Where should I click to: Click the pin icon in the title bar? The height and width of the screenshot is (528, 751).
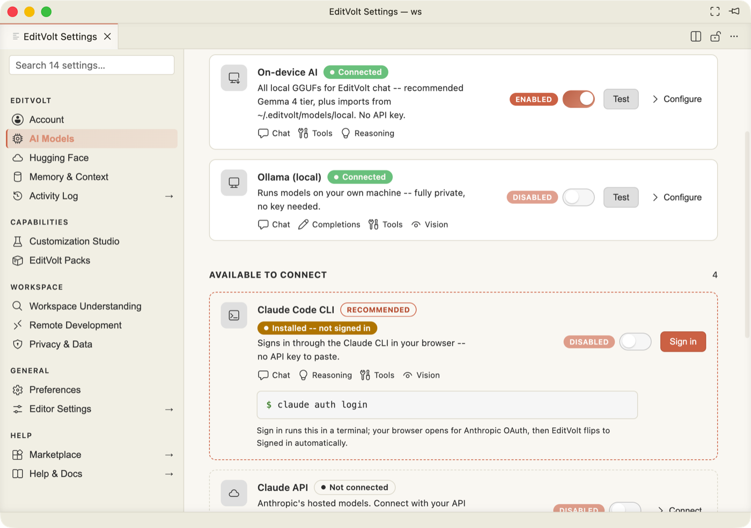(x=734, y=11)
